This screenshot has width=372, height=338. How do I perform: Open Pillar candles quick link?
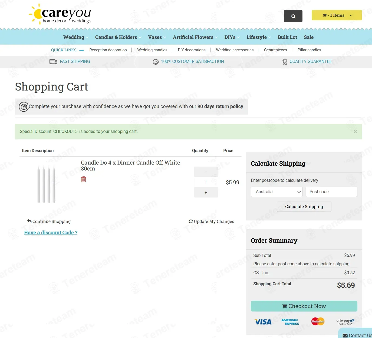click(x=309, y=50)
